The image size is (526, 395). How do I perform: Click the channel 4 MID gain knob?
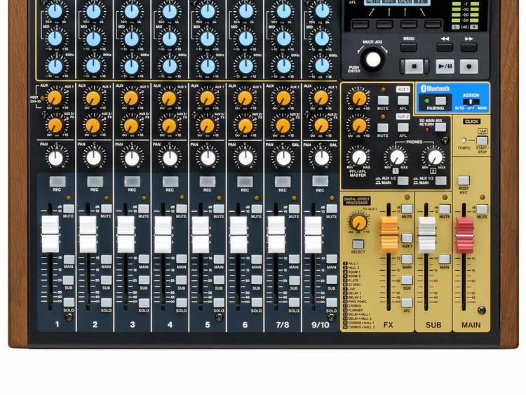point(170,39)
